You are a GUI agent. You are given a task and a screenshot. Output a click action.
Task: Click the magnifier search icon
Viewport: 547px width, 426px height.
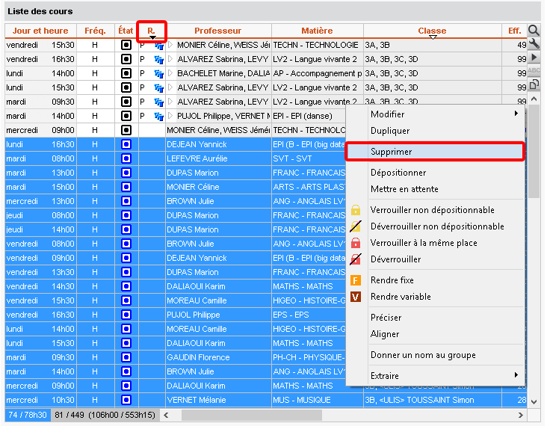pos(534,31)
